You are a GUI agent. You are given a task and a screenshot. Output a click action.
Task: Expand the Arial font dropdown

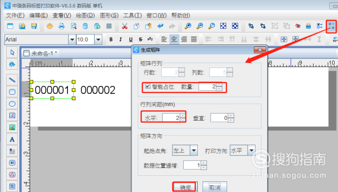(72, 40)
